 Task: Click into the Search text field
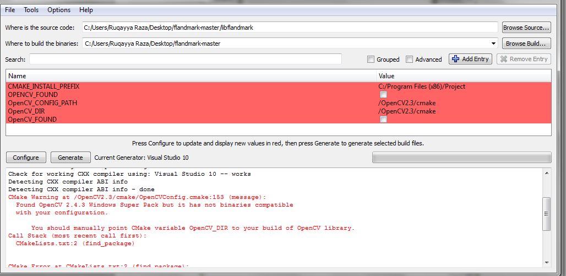point(186,59)
